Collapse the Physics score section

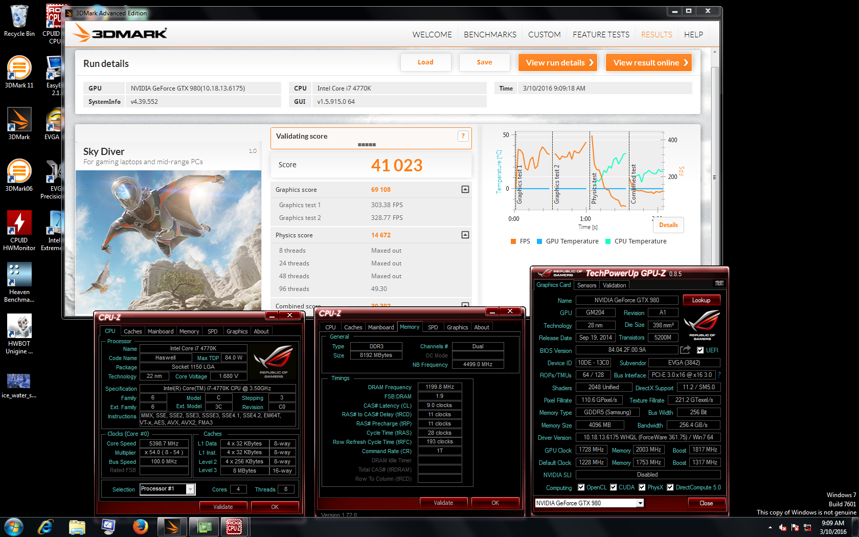(x=465, y=235)
